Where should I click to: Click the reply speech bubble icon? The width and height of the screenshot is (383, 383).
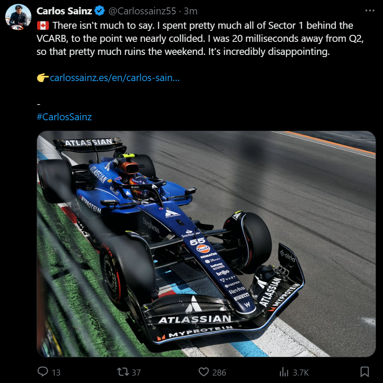click(x=43, y=372)
